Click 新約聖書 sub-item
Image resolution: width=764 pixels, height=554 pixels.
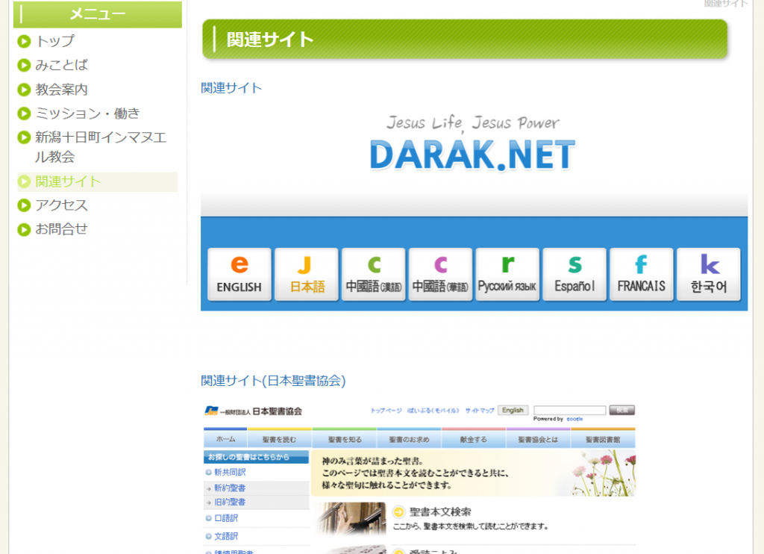coord(230,488)
